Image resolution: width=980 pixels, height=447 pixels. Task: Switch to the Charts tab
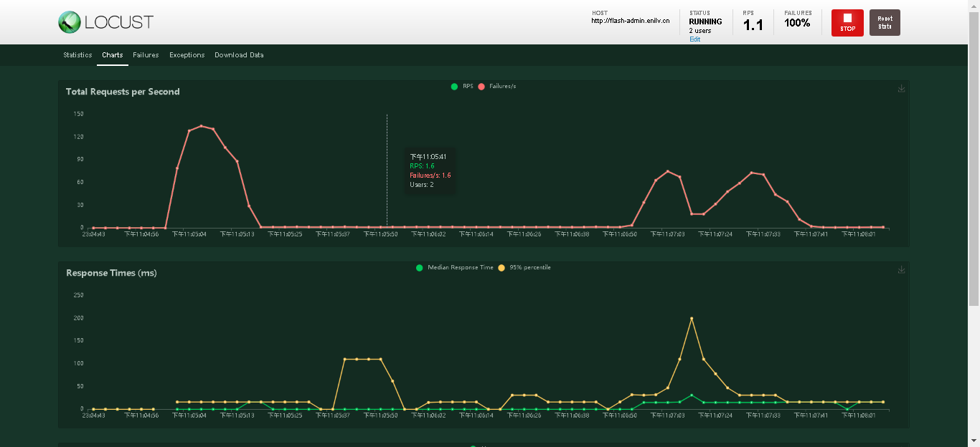[x=113, y=55]
